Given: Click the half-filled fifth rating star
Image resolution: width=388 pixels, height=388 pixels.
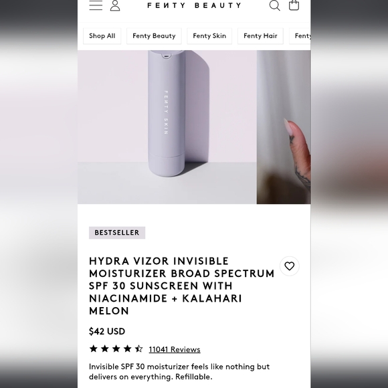Looking at the screenshot, I should click(x=138, y=349).
